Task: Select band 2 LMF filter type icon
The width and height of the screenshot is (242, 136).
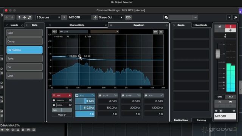Action: [116, 95]
